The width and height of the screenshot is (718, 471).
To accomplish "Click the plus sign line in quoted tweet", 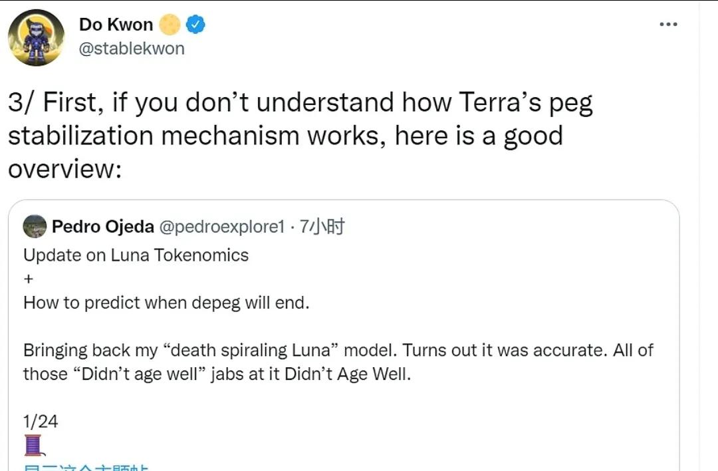I will [x=28, y=279].
